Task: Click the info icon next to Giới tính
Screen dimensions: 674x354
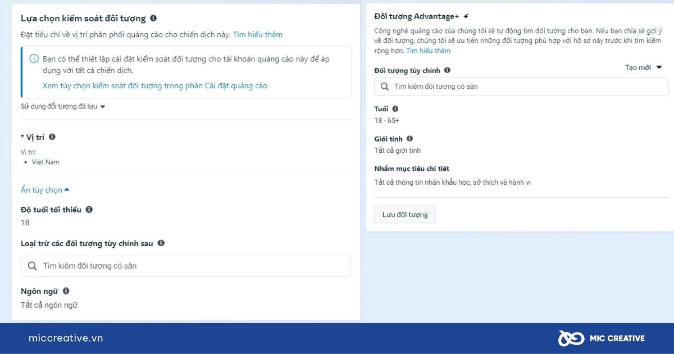Action: (409, 138)
